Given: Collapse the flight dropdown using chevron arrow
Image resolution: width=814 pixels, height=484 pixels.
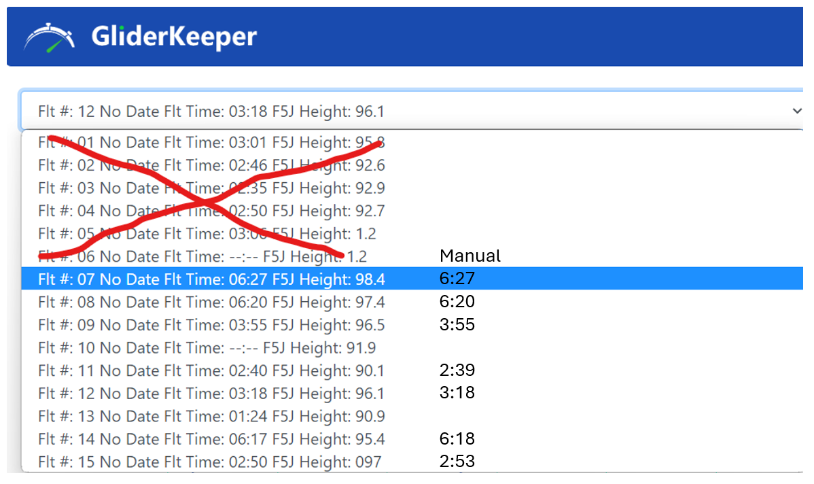Looking at the screenshot, I should tap(796, 111).
